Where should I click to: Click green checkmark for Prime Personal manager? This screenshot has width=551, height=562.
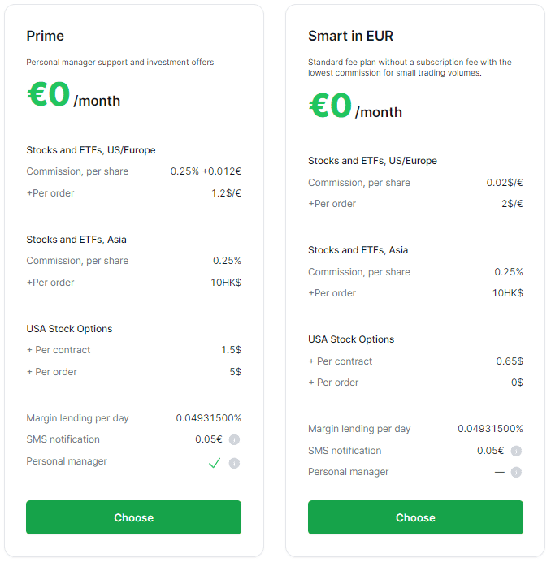pyautogui.click(x=215, y=463)
